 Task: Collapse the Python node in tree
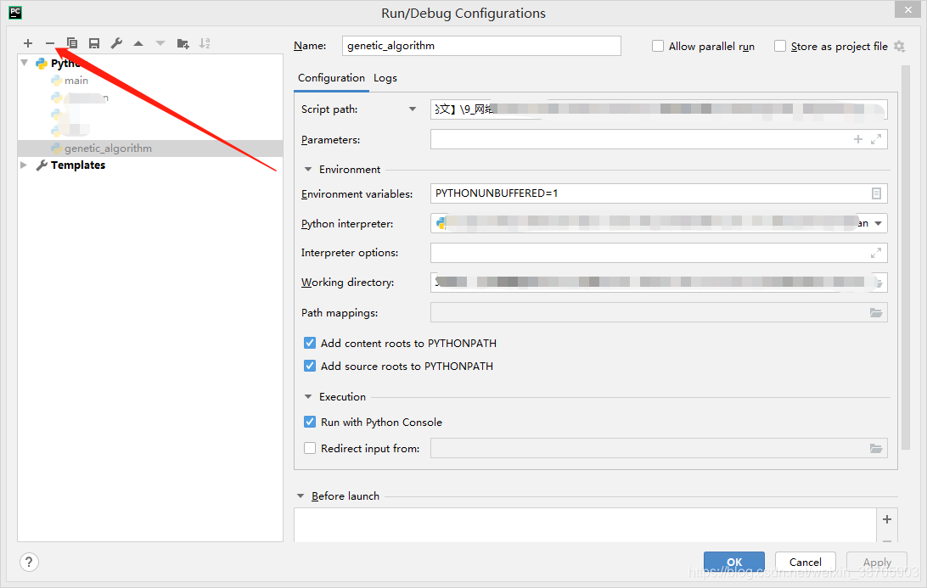click(x=25, y=63)
